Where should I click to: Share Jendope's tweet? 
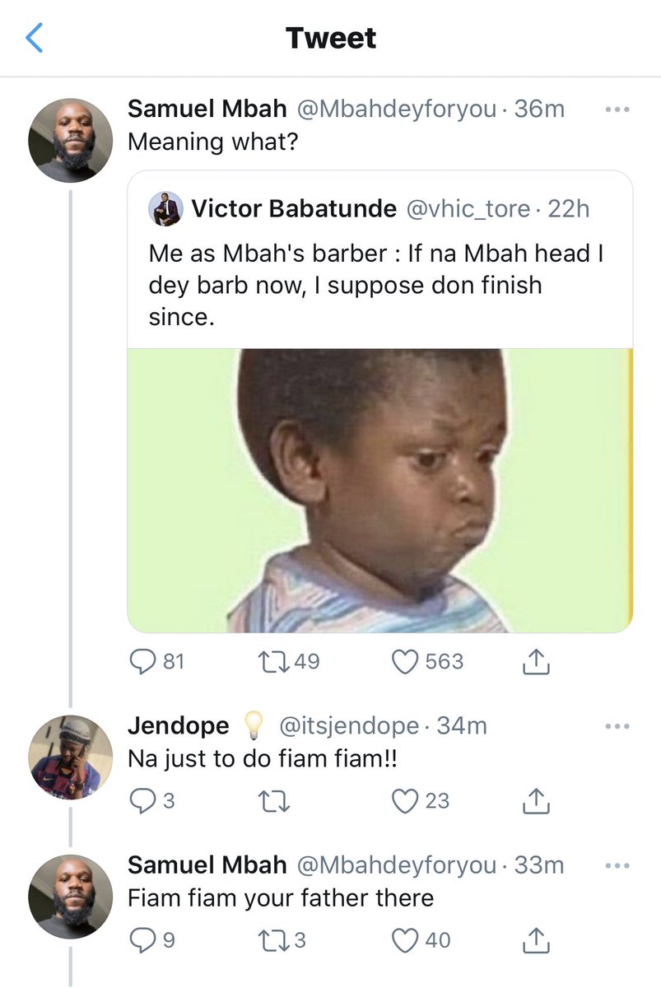pos(536,800)
